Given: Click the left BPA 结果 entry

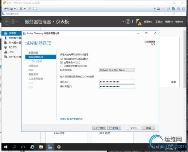Looking at the screenshot, I should (x=59, y=134).
